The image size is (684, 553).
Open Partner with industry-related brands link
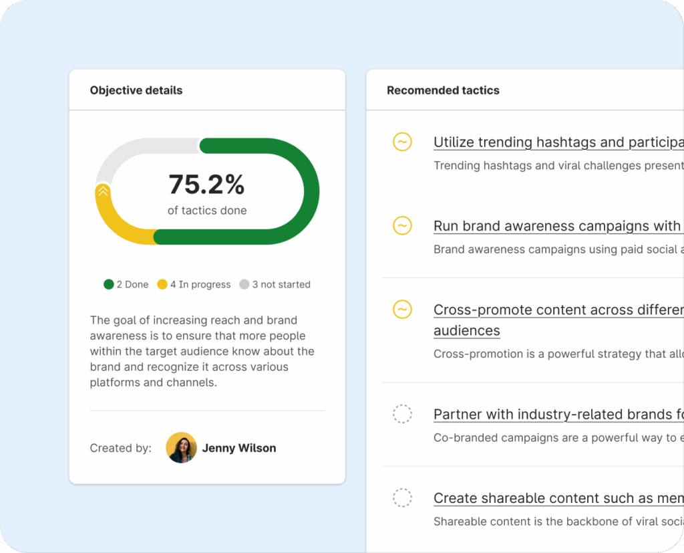point(558,415)
